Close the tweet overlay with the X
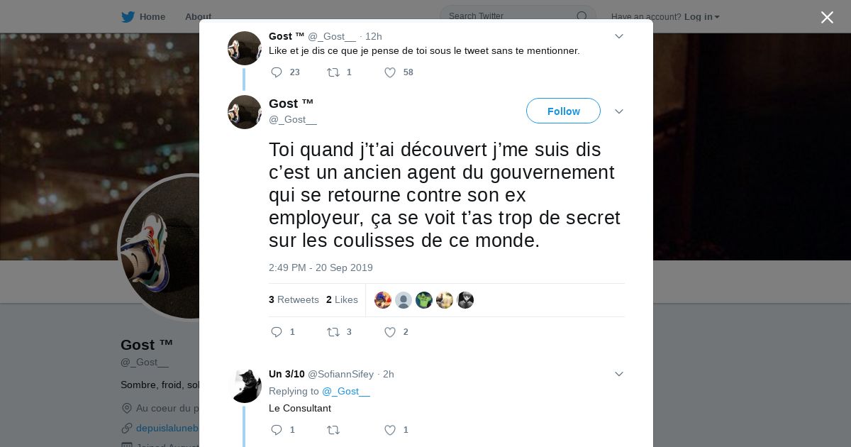The width and height of the screenshot is (851, 447). tap(827, 17)
